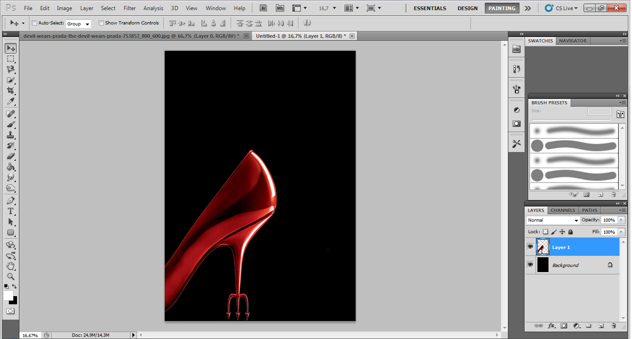Switch to the Channels tab
The width and height of the screenshot is (632, 339).
(563, 210)
